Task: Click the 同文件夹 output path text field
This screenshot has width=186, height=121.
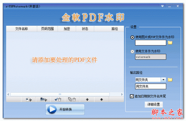Action: (151, 86)
